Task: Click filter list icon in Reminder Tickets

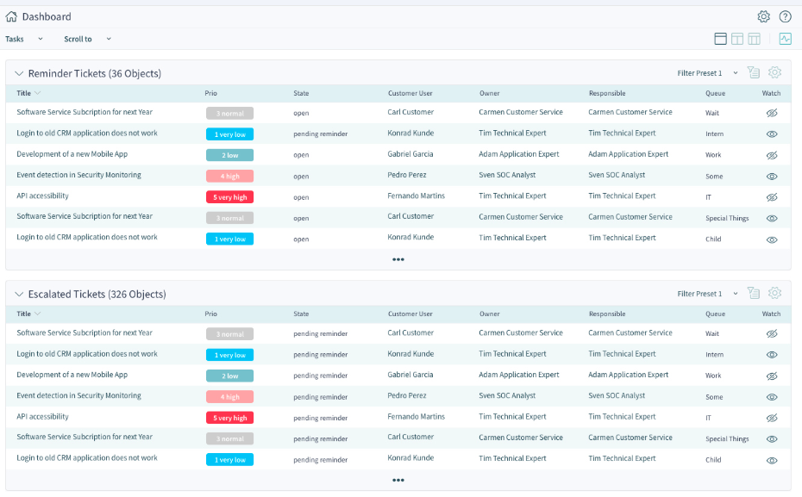Action: click(x=754, y=73)
